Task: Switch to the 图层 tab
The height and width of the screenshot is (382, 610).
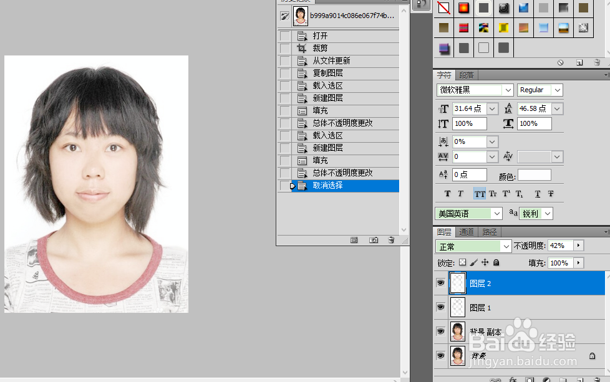Action: [x=444, y=232]
